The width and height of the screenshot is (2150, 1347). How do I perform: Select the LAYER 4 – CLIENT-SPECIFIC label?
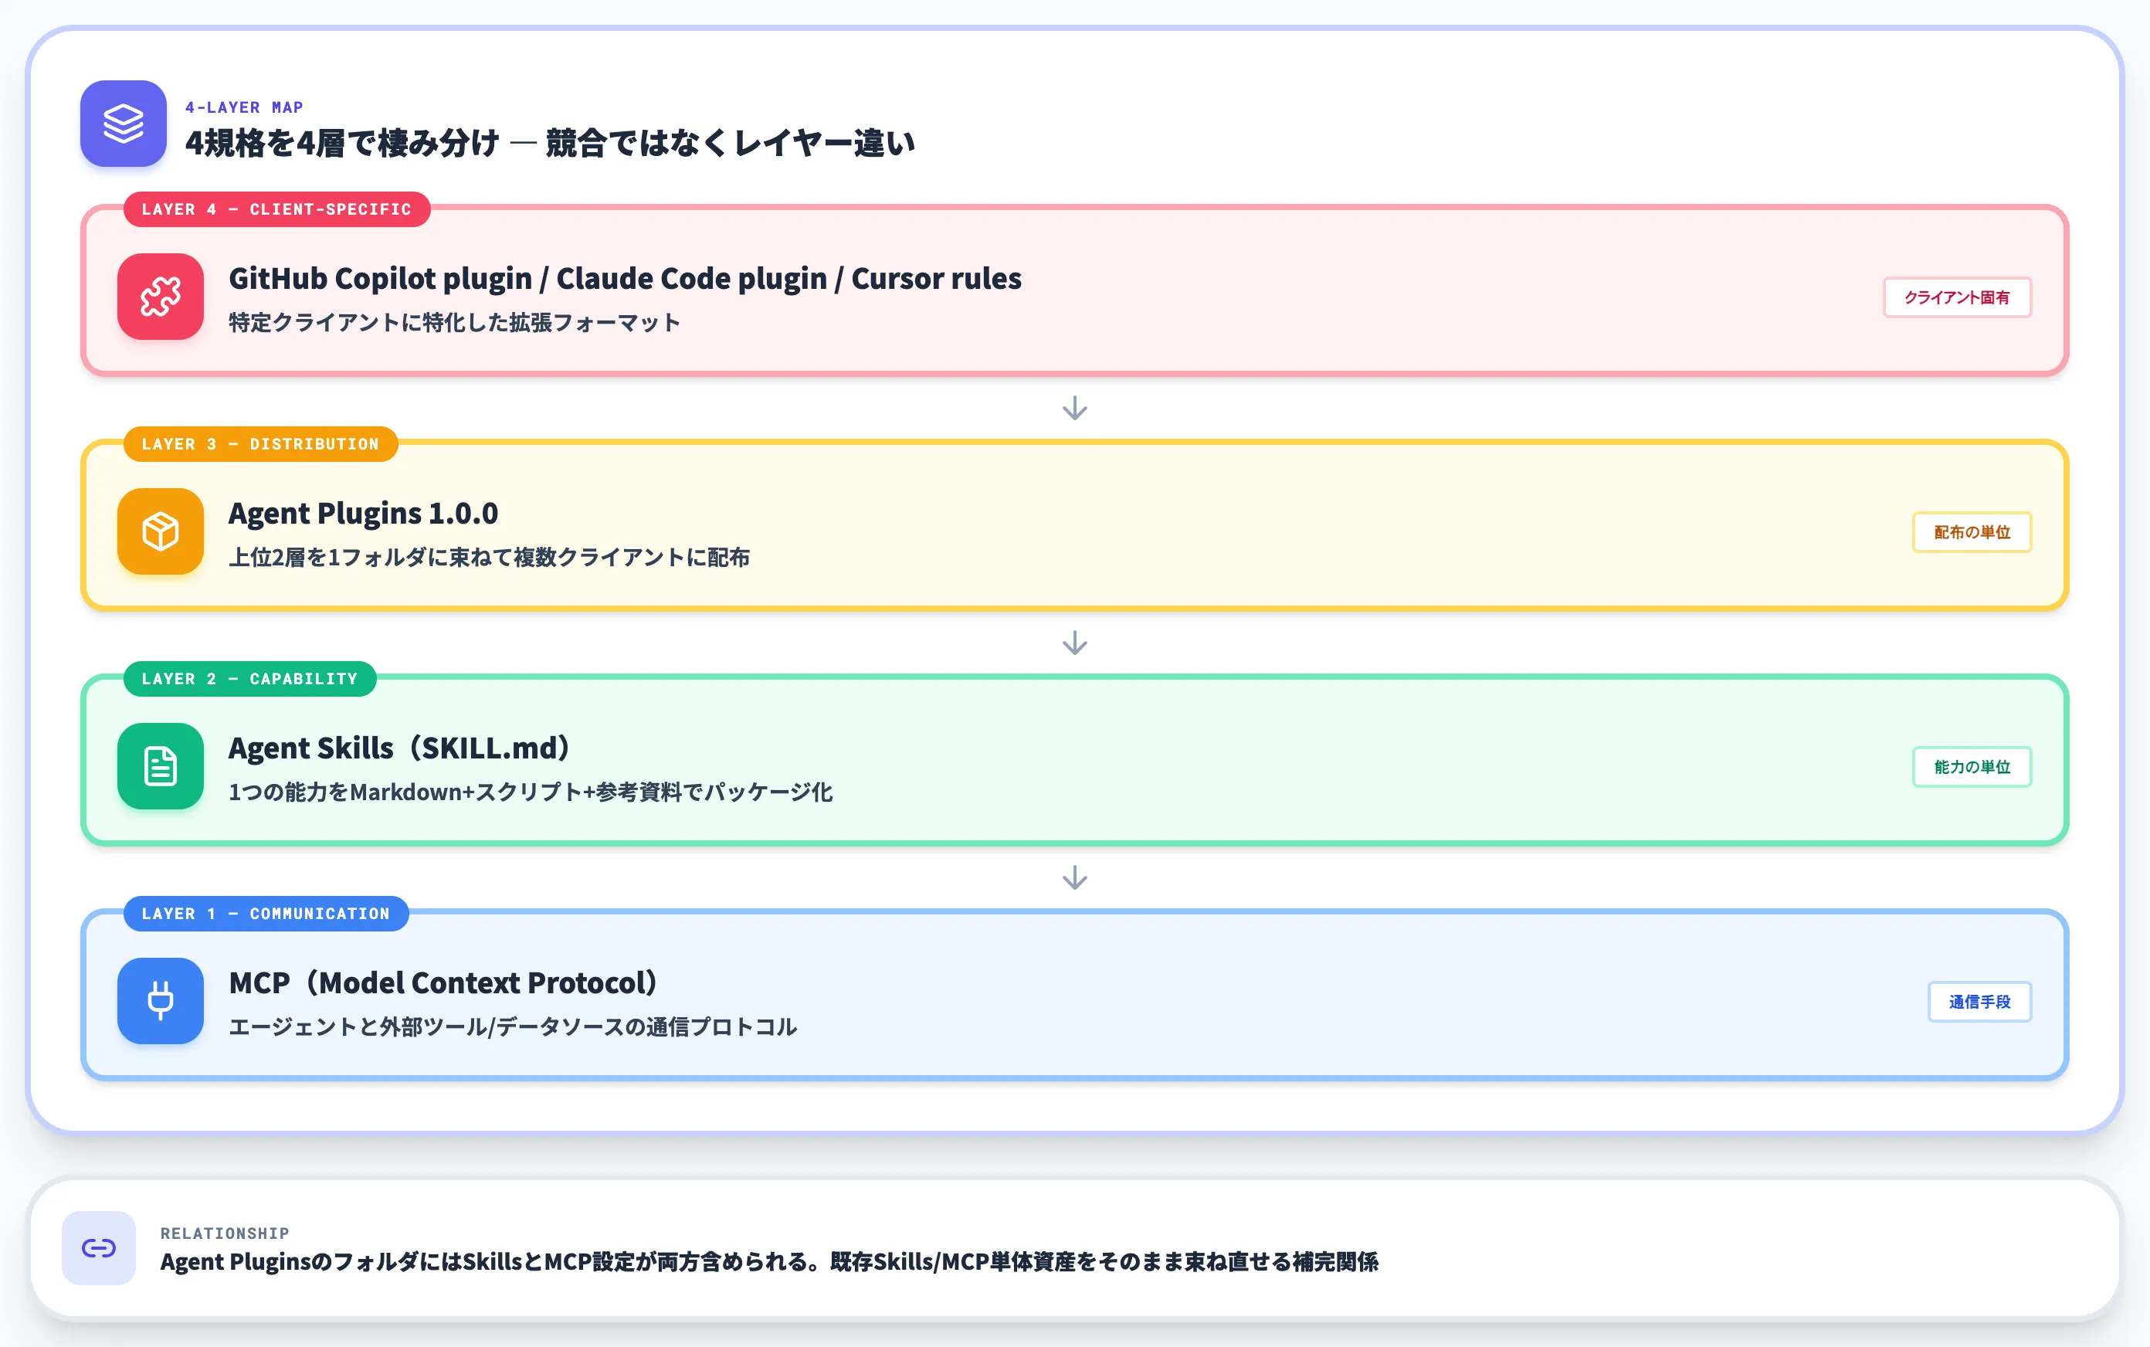(x=277, y=209)
